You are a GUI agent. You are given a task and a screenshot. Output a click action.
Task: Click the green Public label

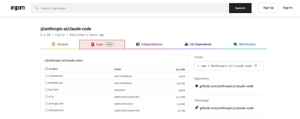pos(60,35)
